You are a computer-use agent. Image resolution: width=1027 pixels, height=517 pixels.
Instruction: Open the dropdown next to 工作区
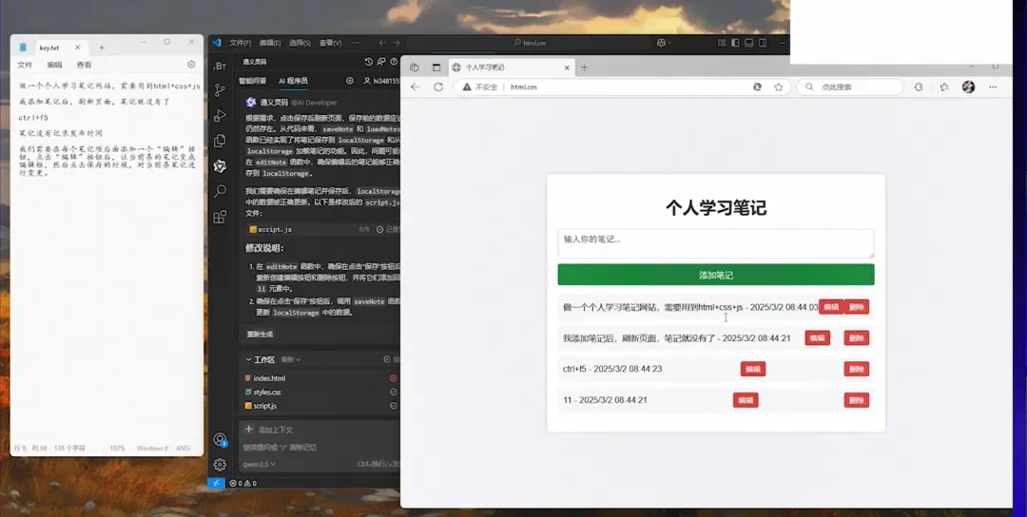291,359
